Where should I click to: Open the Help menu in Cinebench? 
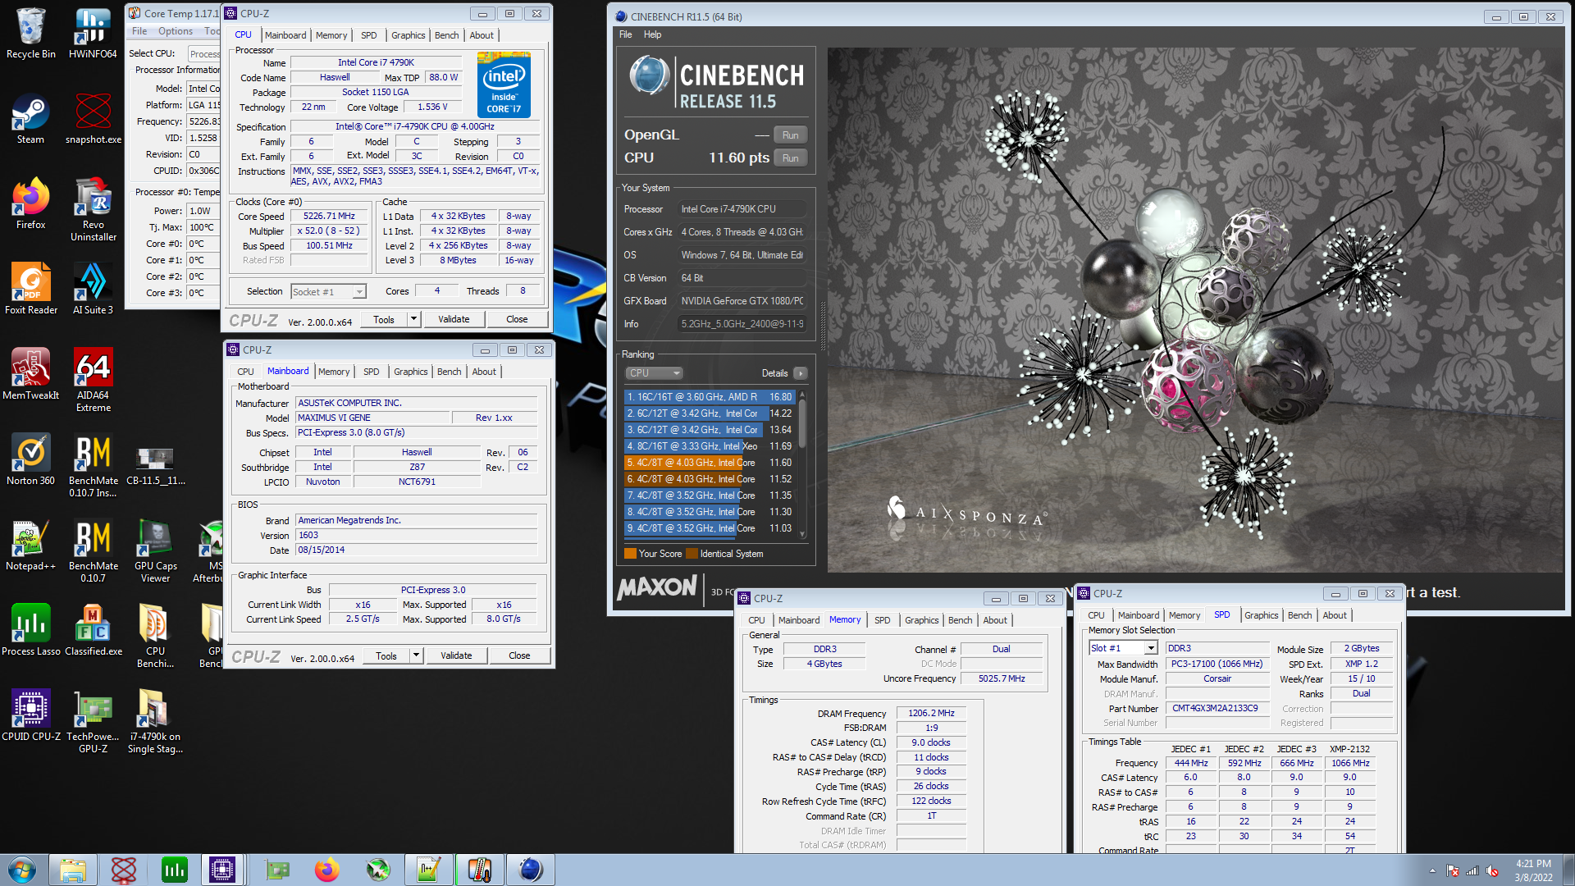[652, 34]
